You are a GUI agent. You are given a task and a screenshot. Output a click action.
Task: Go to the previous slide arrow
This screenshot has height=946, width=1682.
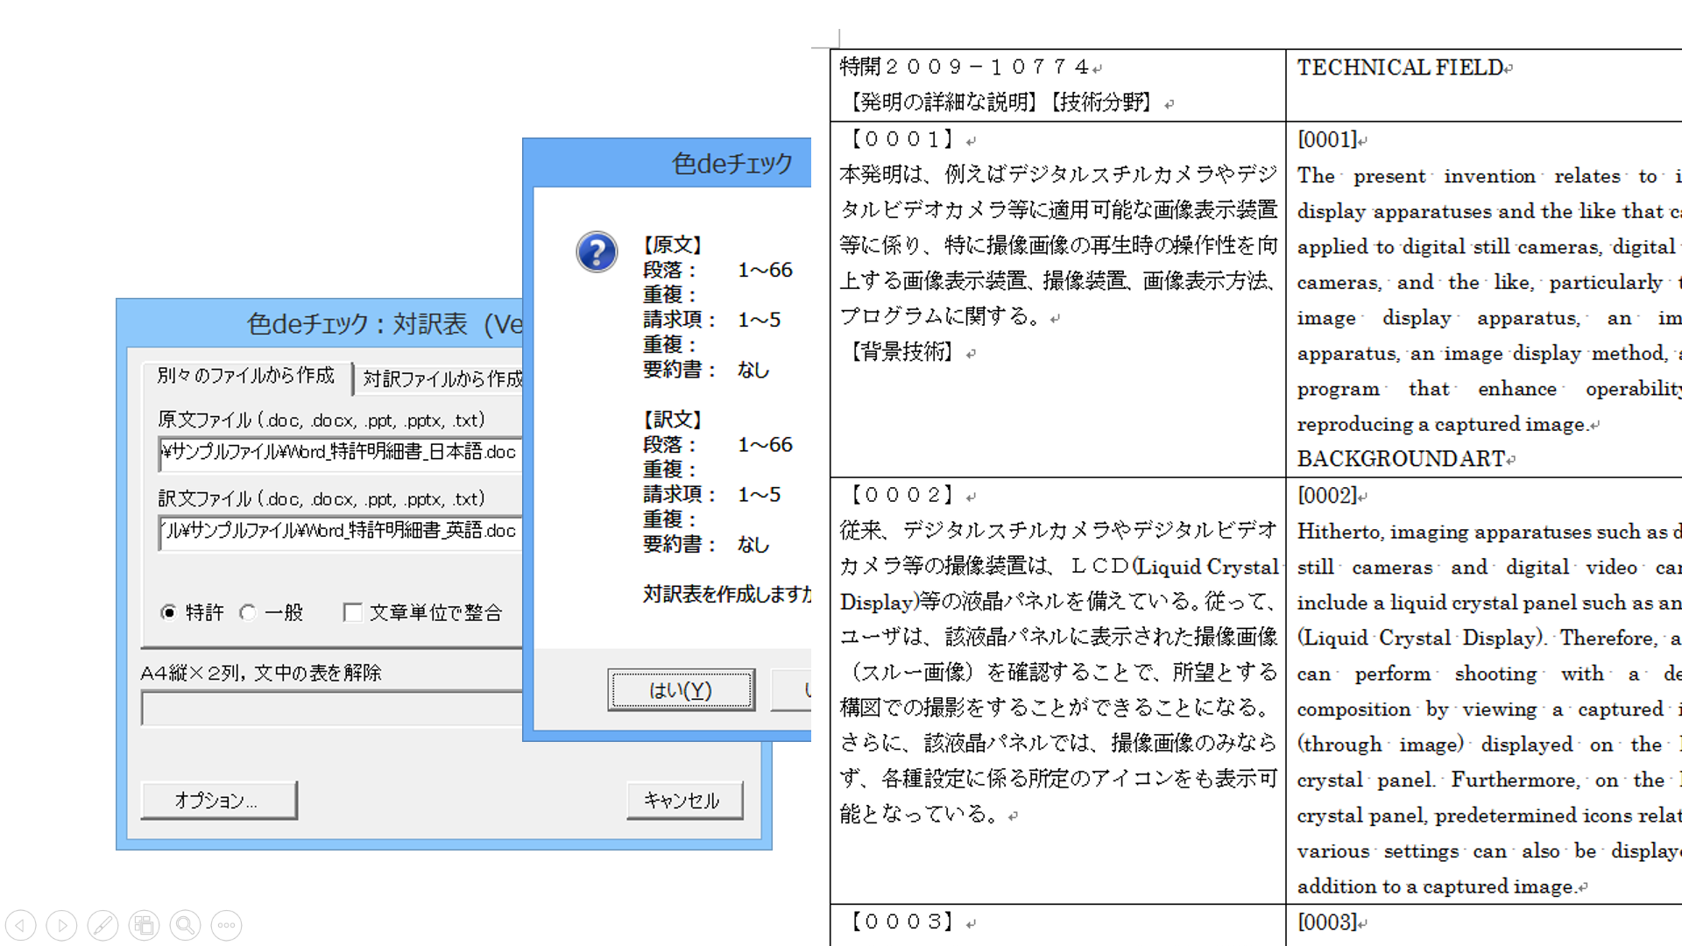click(21, 925)
